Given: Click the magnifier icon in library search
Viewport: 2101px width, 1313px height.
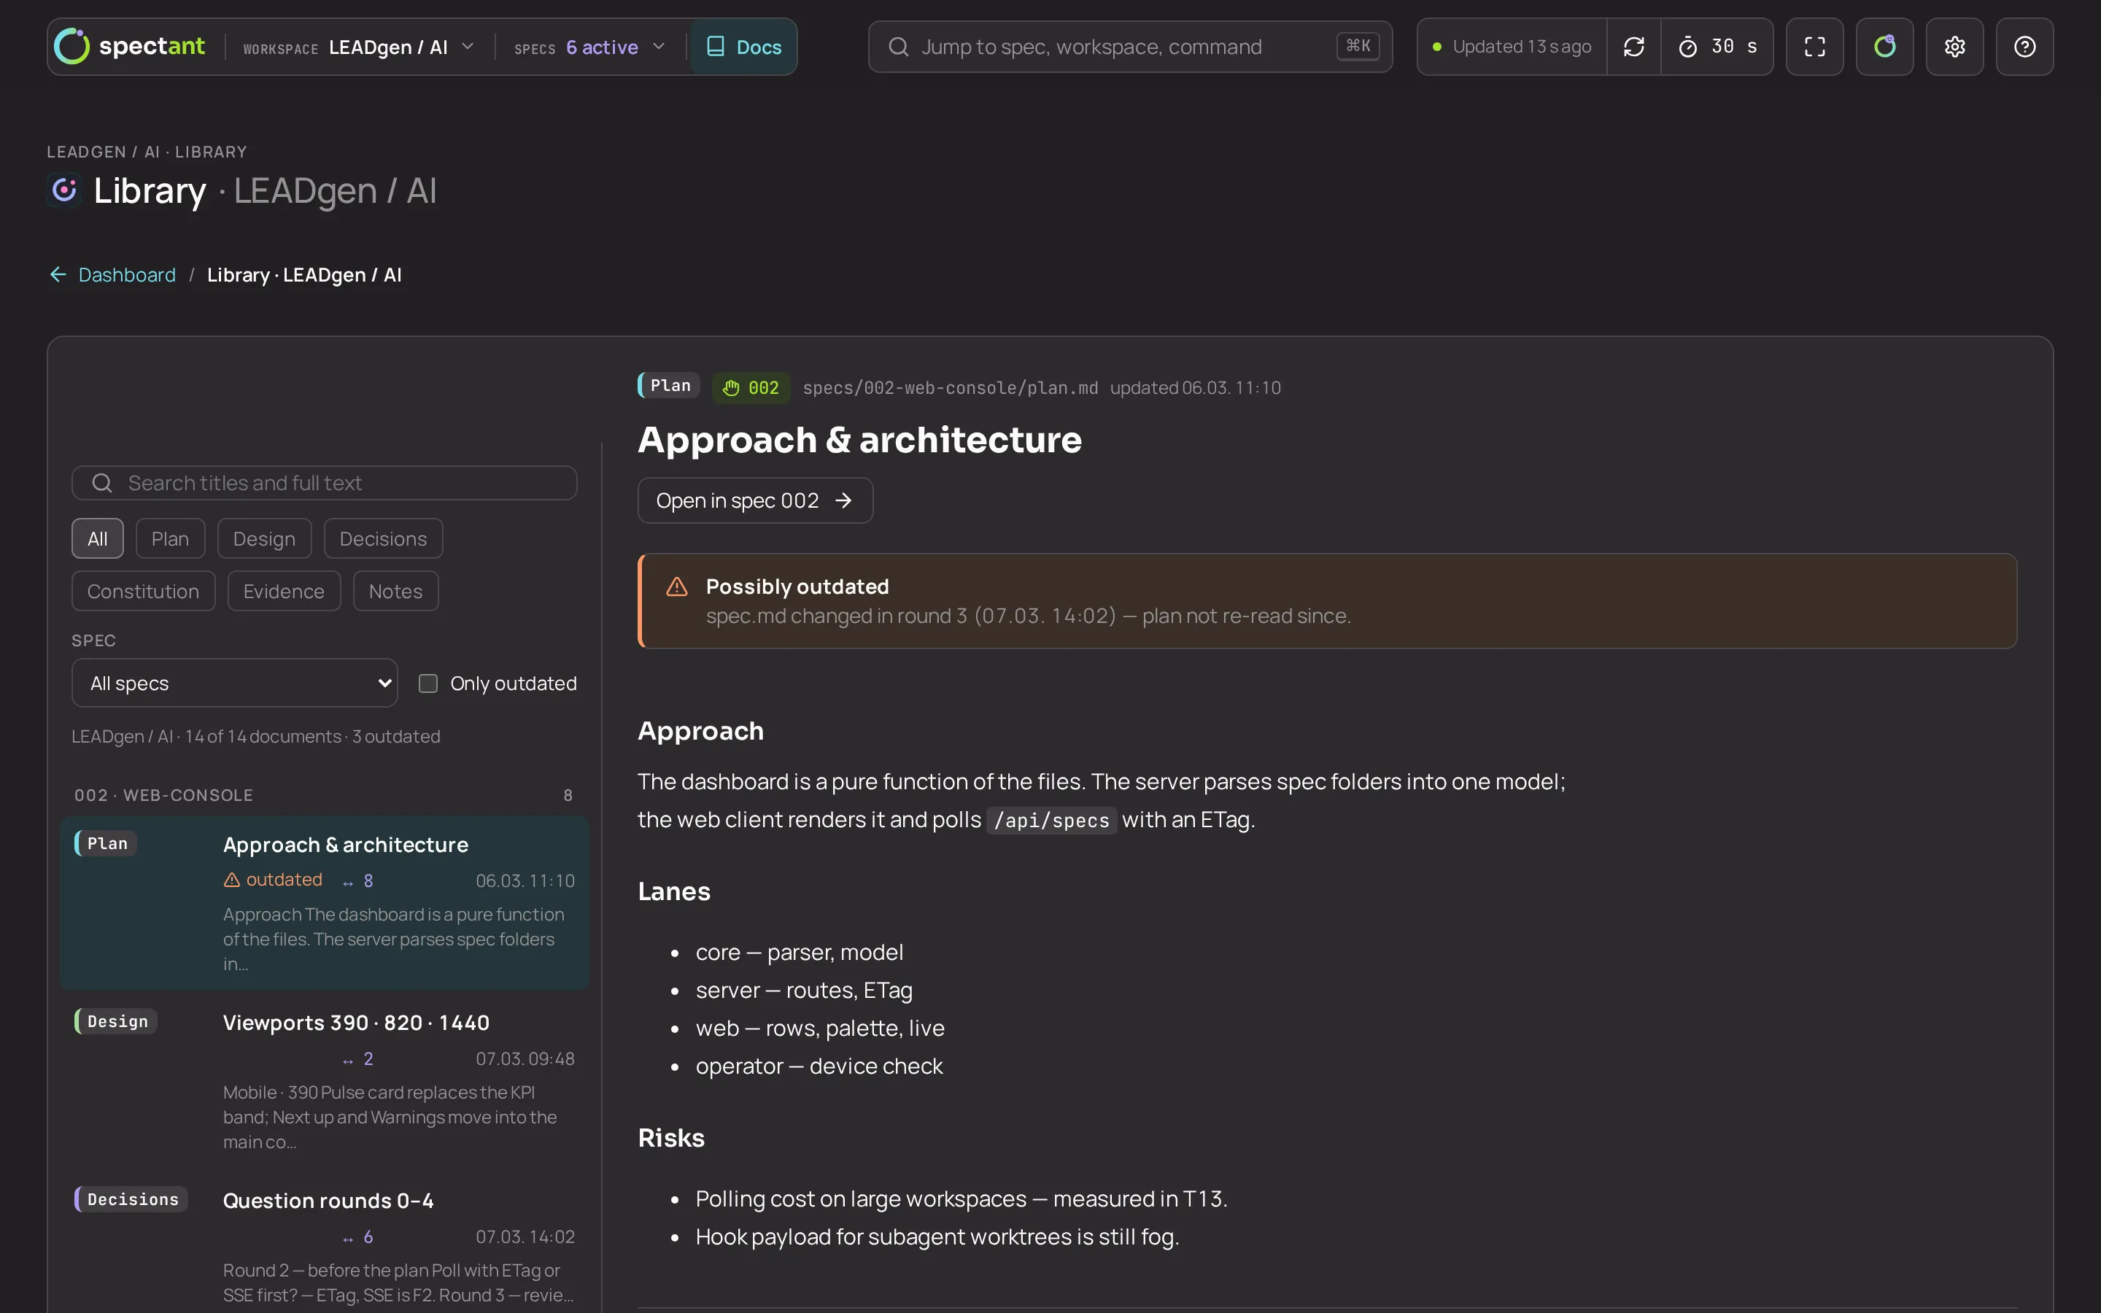Looking at the screenshot, I should pyautogui.click(x=102, y=483).
